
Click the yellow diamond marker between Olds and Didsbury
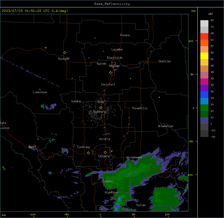click(x=101, y=108)
